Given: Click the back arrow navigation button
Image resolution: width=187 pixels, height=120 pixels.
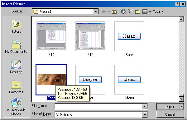Looking at the screenshot, I should pos(104,12).
